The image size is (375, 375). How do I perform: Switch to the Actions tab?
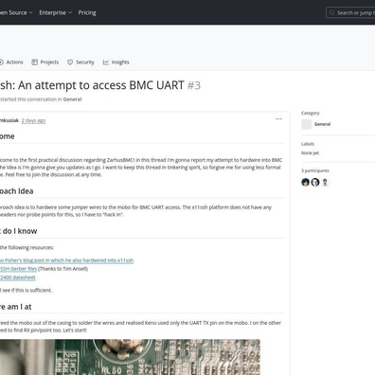click(x=11, y=62)
